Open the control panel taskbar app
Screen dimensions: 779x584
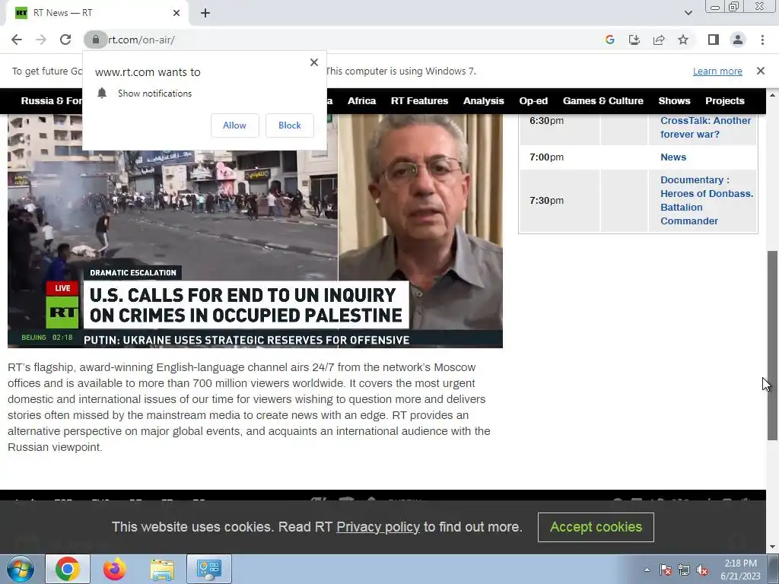[209, 569]
